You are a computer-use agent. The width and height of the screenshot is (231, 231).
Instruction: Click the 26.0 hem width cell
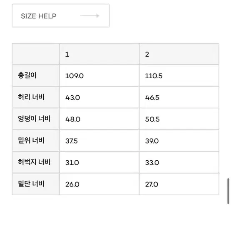coord(99,184)
